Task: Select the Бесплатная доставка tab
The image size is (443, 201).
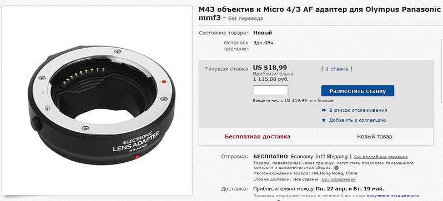Action: coord(258,136)
